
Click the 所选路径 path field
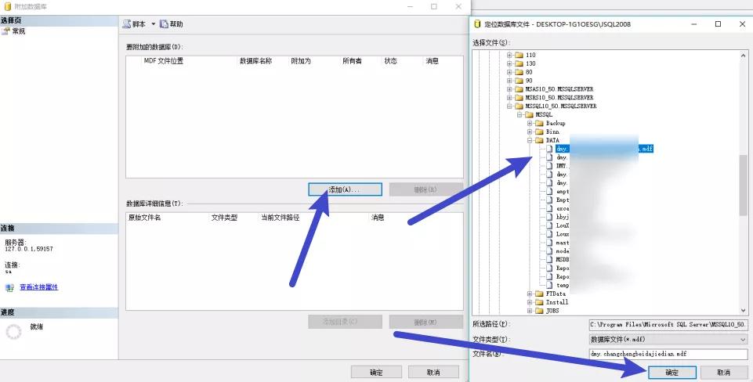coord(668,324)
